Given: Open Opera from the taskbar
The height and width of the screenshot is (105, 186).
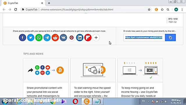Looking at the screenshot, I should (75, 101).
